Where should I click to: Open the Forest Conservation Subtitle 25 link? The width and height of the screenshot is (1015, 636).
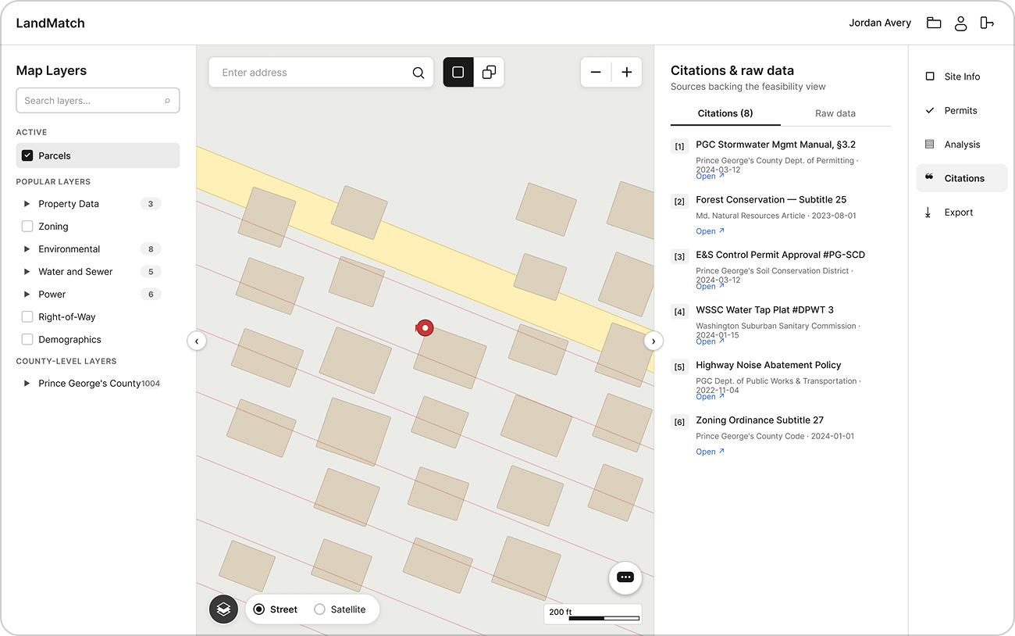click(x=710, y=231)
